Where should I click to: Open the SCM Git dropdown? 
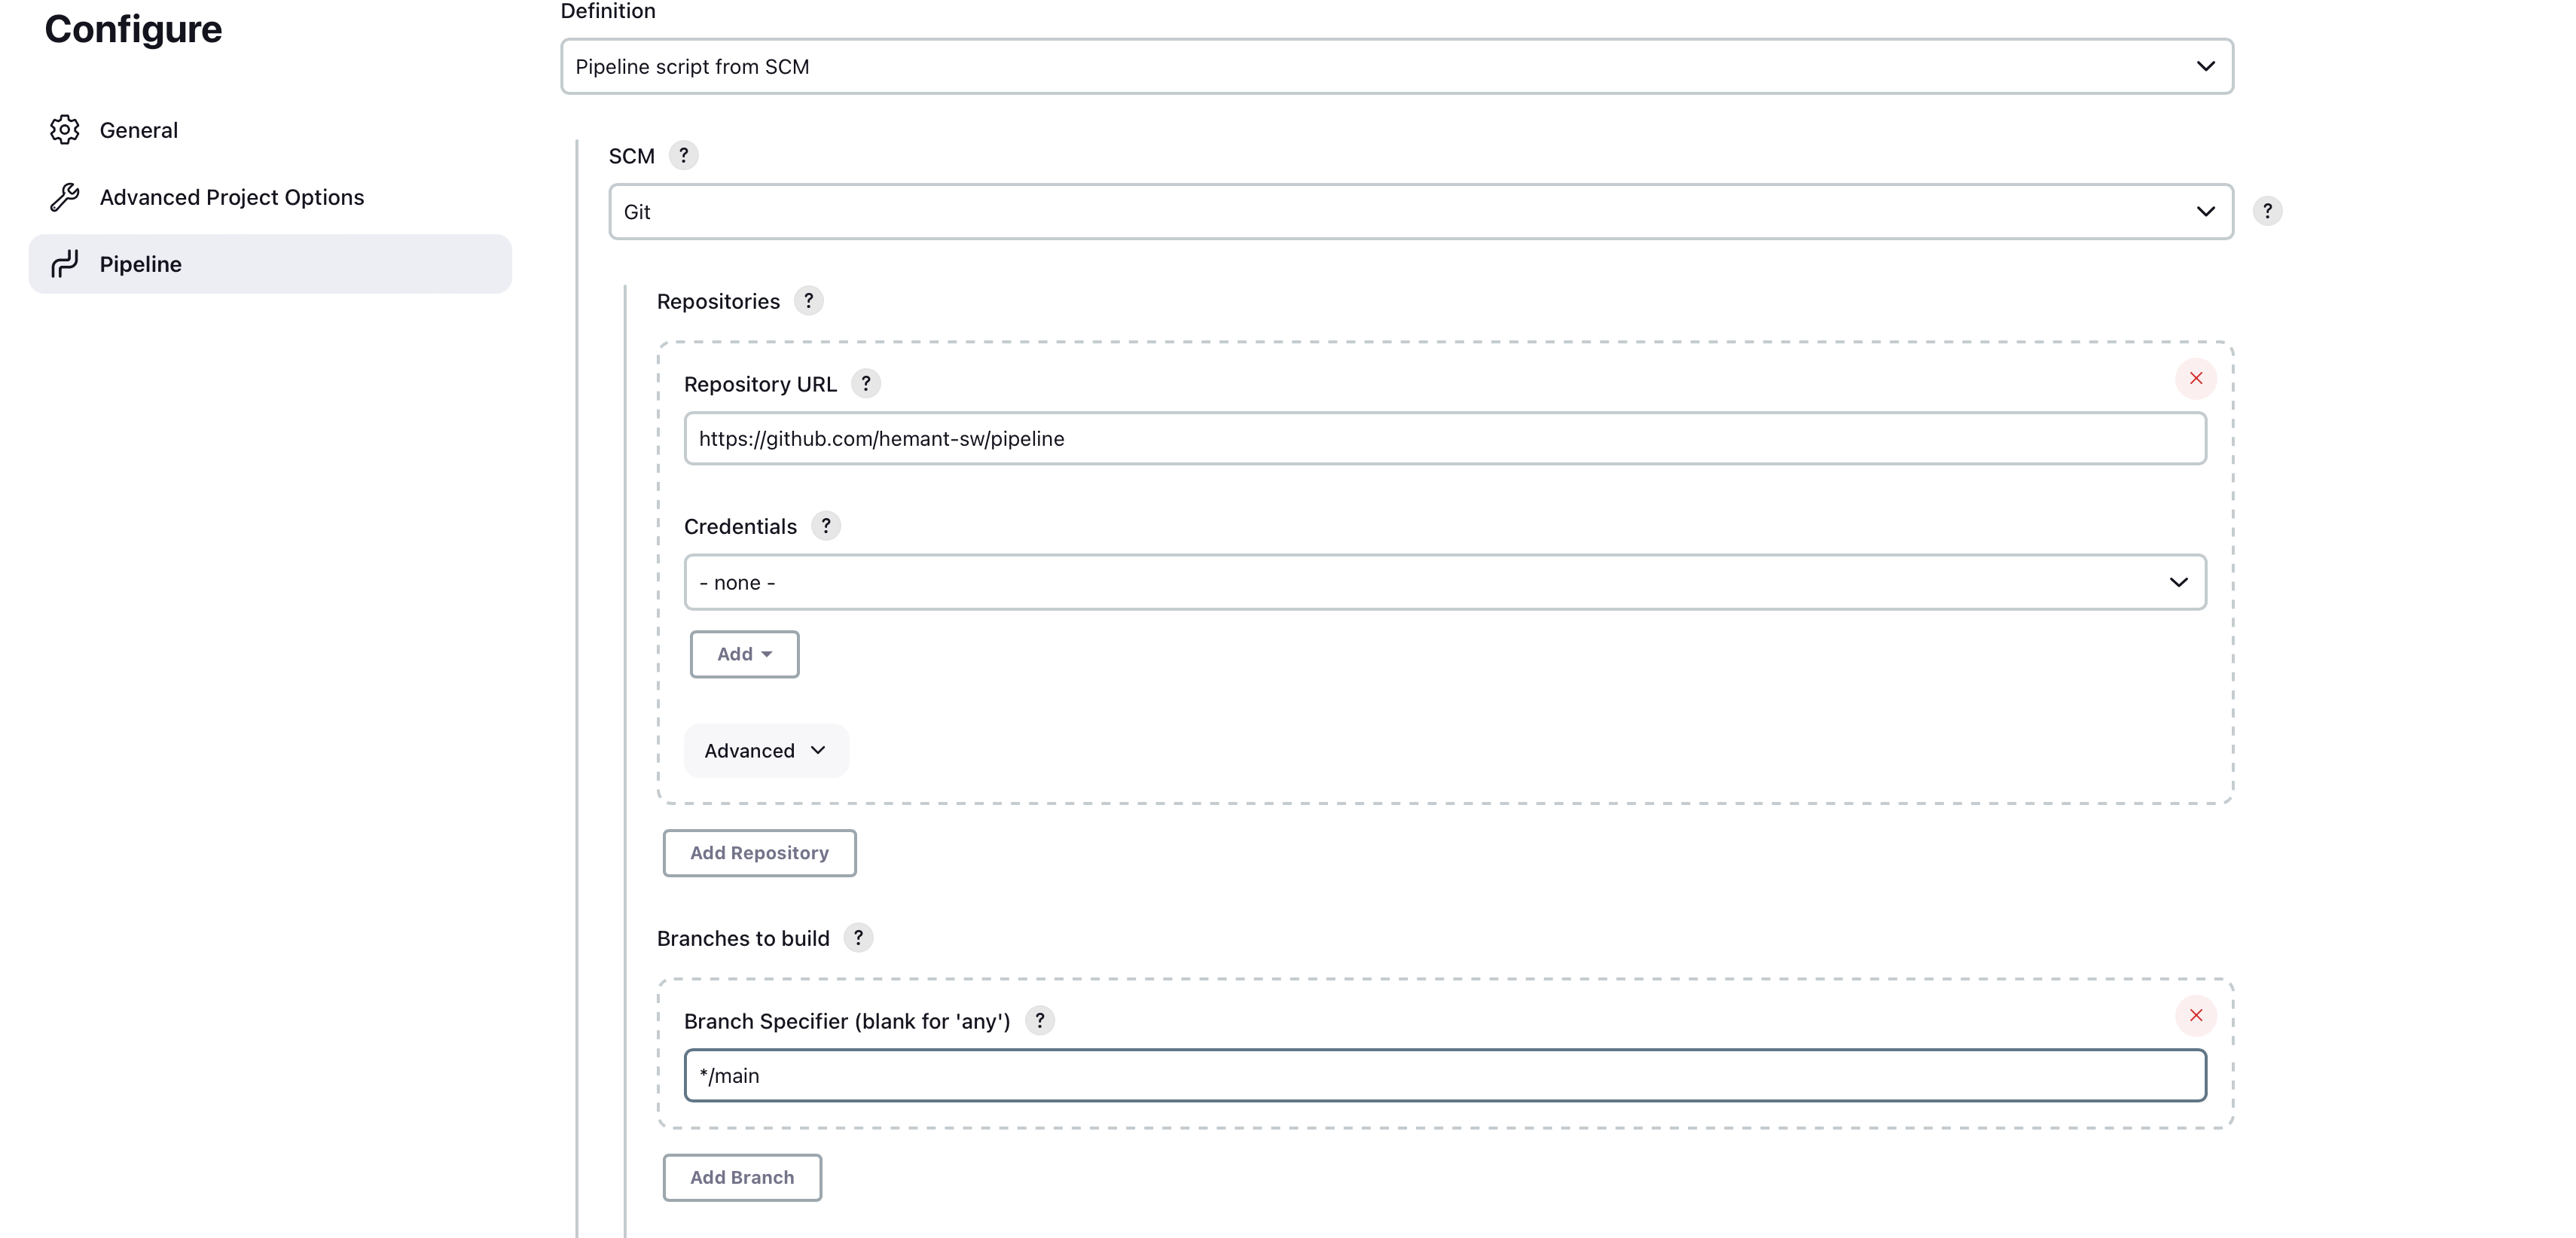(1420, 212)
